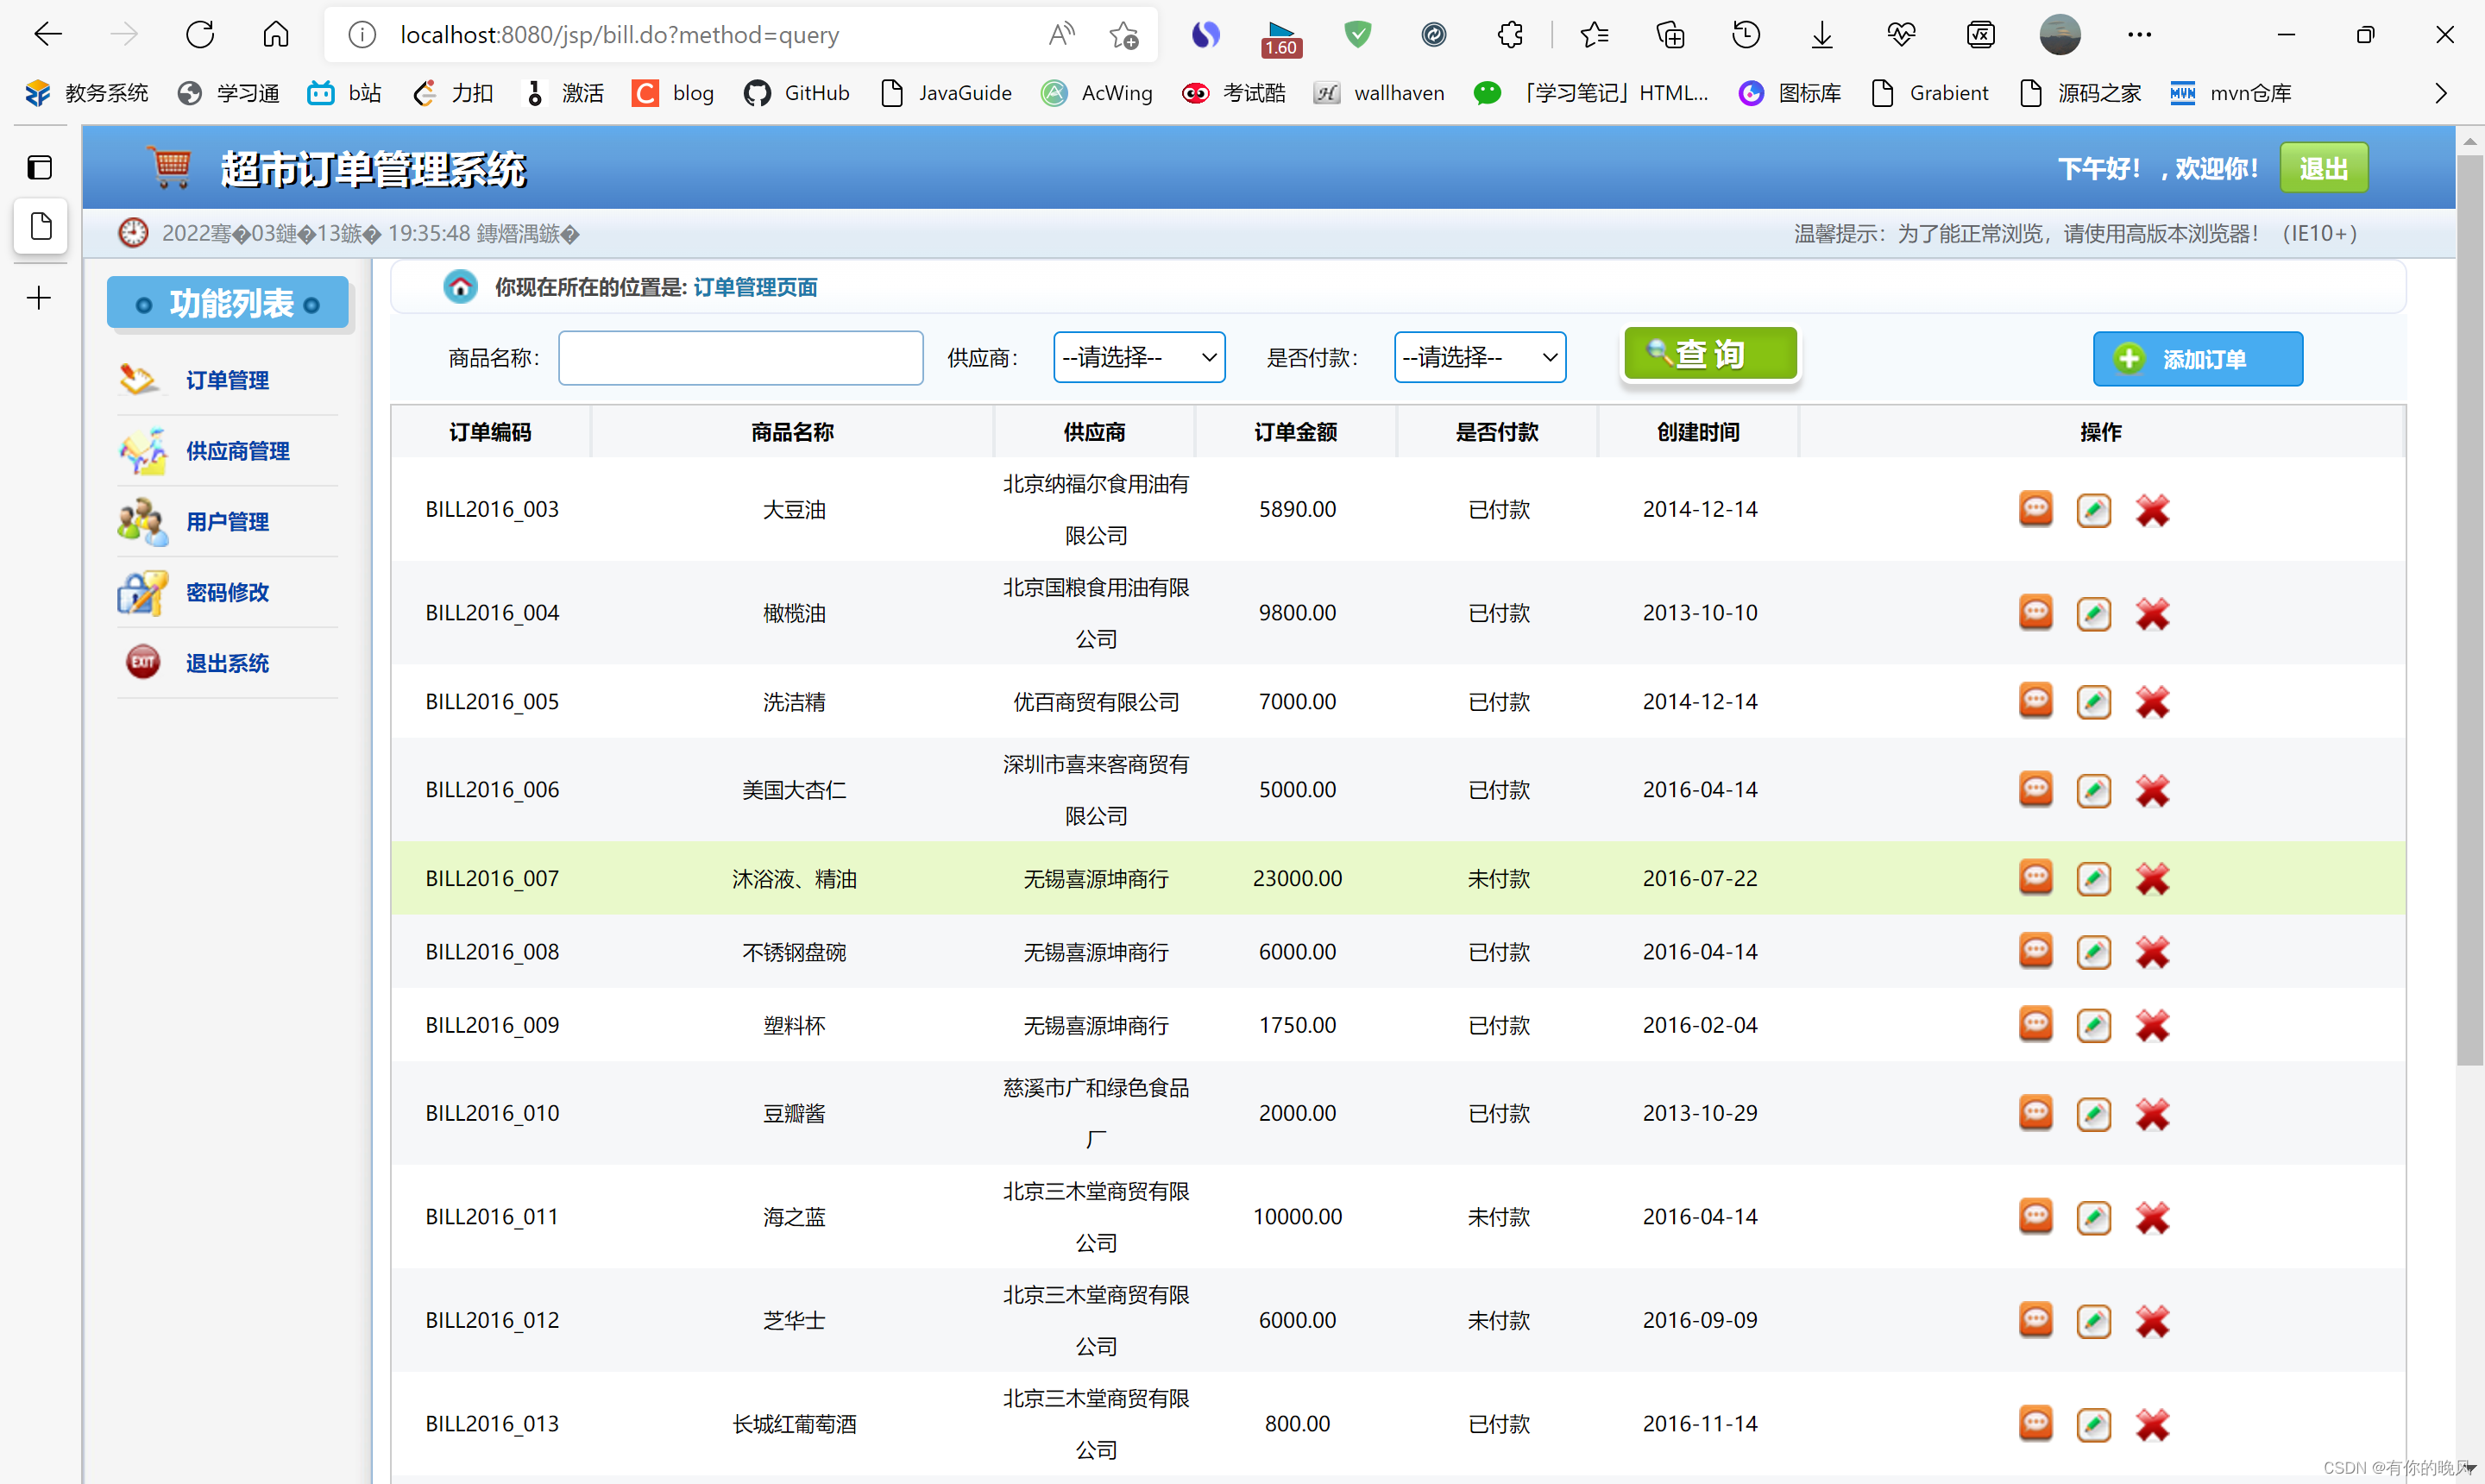Add this page to favorites

click(x=1123, y=35)
